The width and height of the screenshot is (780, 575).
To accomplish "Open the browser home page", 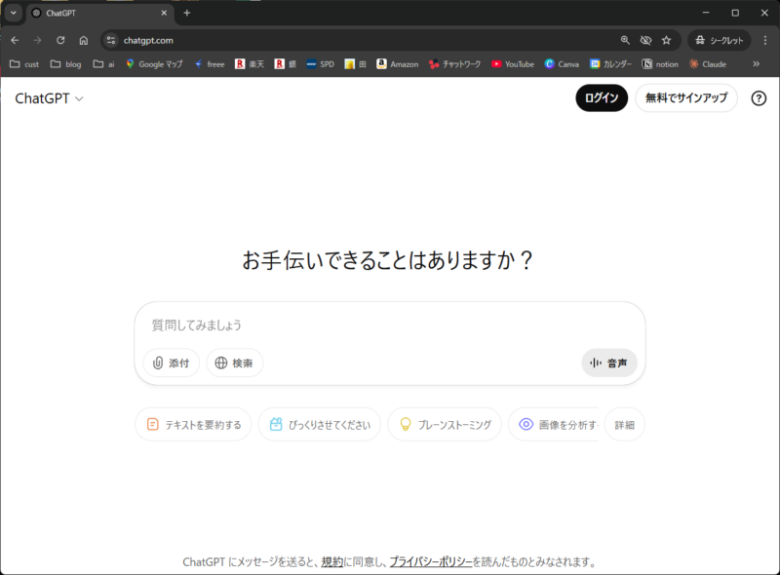I will (x=84, y=40).
